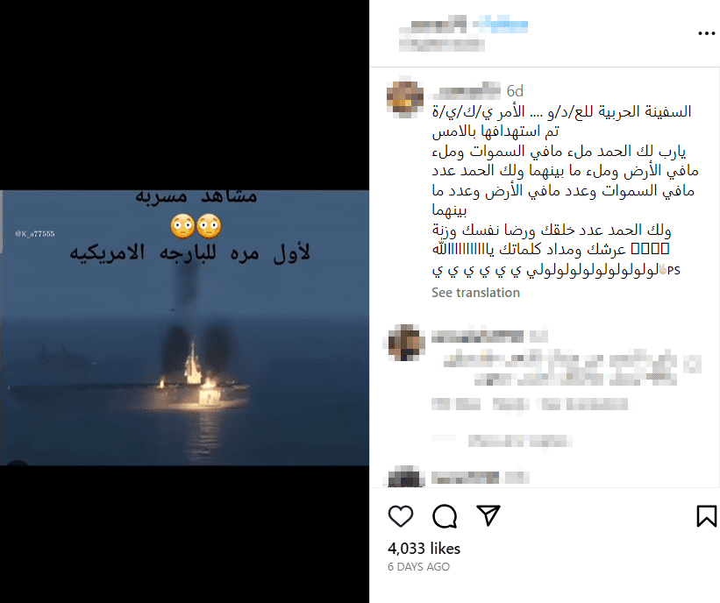
Task: Open the three-dot more options menu
Action: pyautogui.click(x=706, y=33)
